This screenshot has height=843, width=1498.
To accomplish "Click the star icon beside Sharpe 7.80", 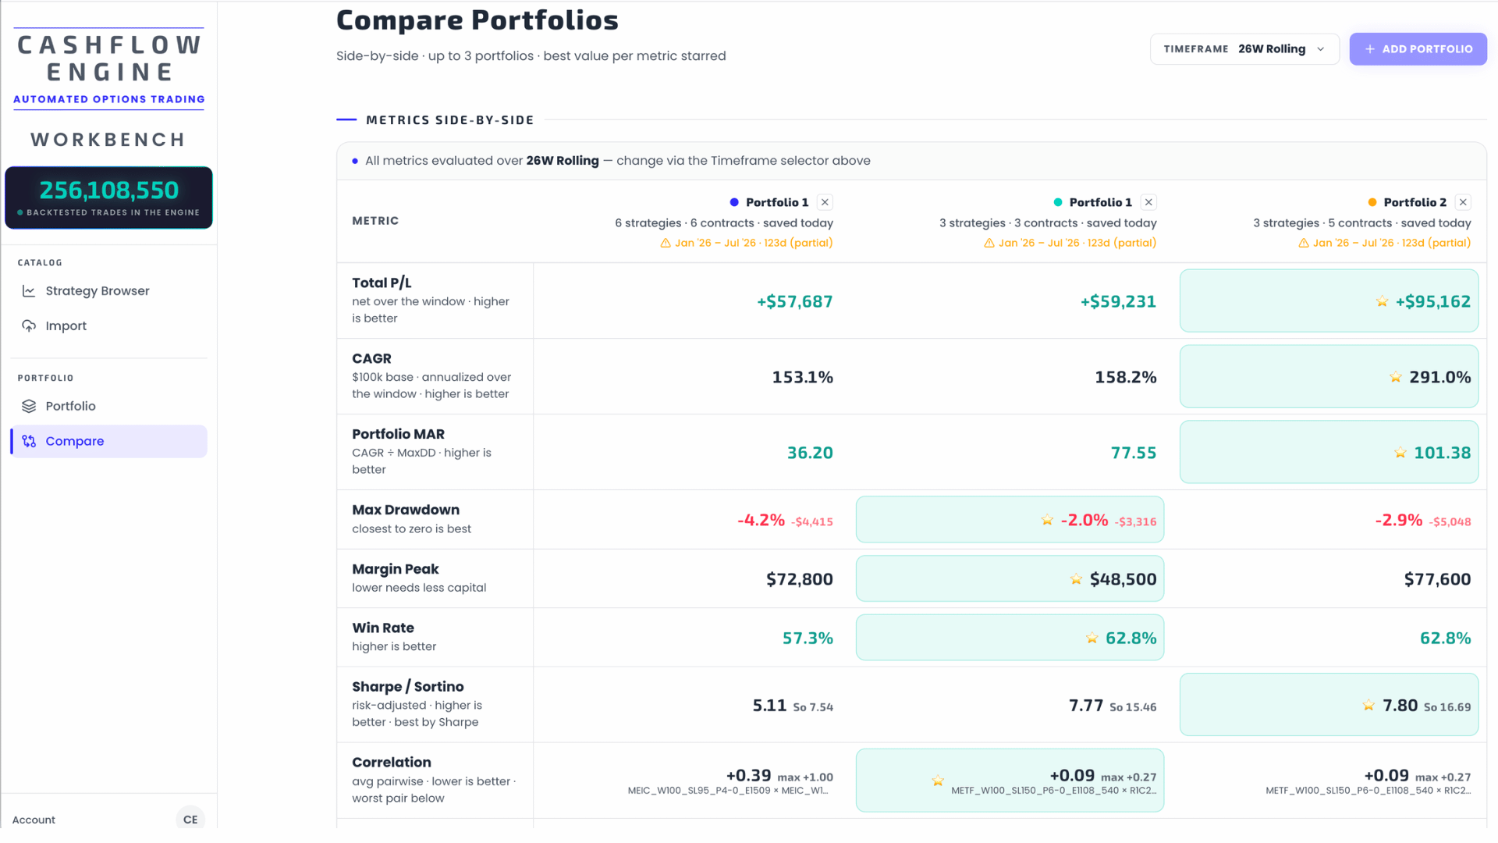I will (x=1368, y=706).
